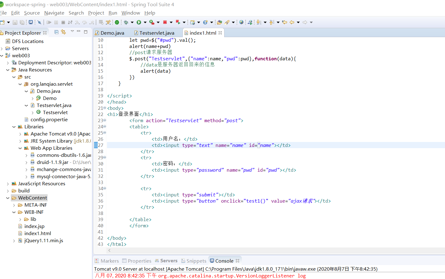
Task: Click the Search pen icon in toolbar
Action: pyautogui.click(x=227, y=22)
